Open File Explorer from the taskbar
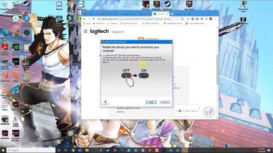This screenshot has height=153, width=273. [87, 150]
